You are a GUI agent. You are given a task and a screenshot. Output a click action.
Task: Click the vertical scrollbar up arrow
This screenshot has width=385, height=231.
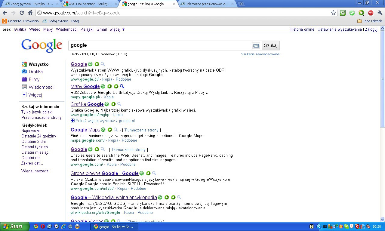coord(382,28)
